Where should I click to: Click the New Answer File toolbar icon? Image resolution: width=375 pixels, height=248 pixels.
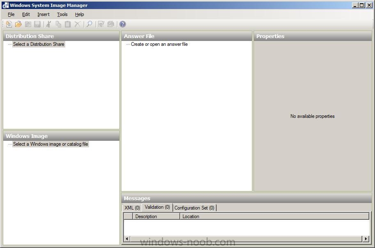pos(9,24)
